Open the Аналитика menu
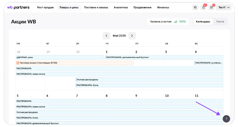 (x=121, y=7)
